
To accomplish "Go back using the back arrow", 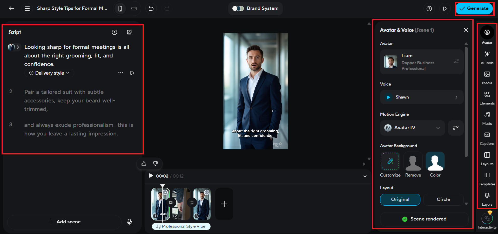I will click(x=11, y=9).
